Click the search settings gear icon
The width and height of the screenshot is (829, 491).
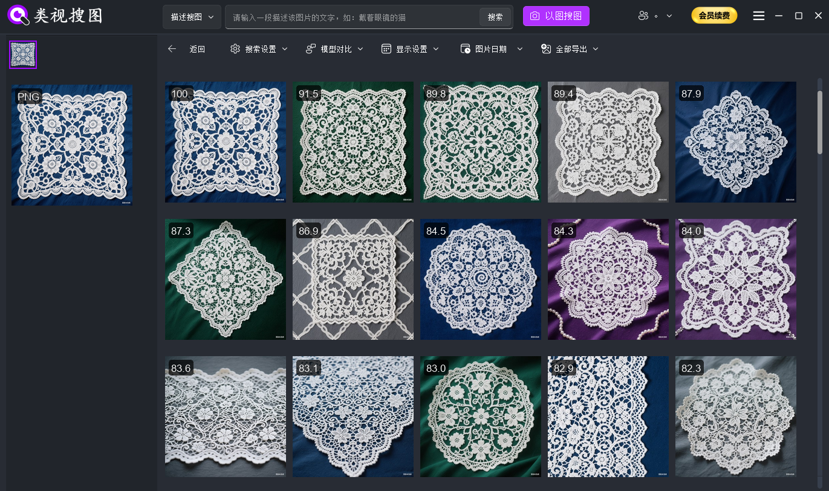(x=235, y=49)
